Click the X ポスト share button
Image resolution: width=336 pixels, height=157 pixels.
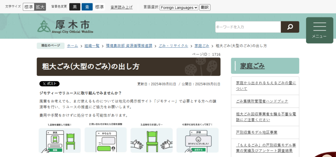(x=49, y=84)
